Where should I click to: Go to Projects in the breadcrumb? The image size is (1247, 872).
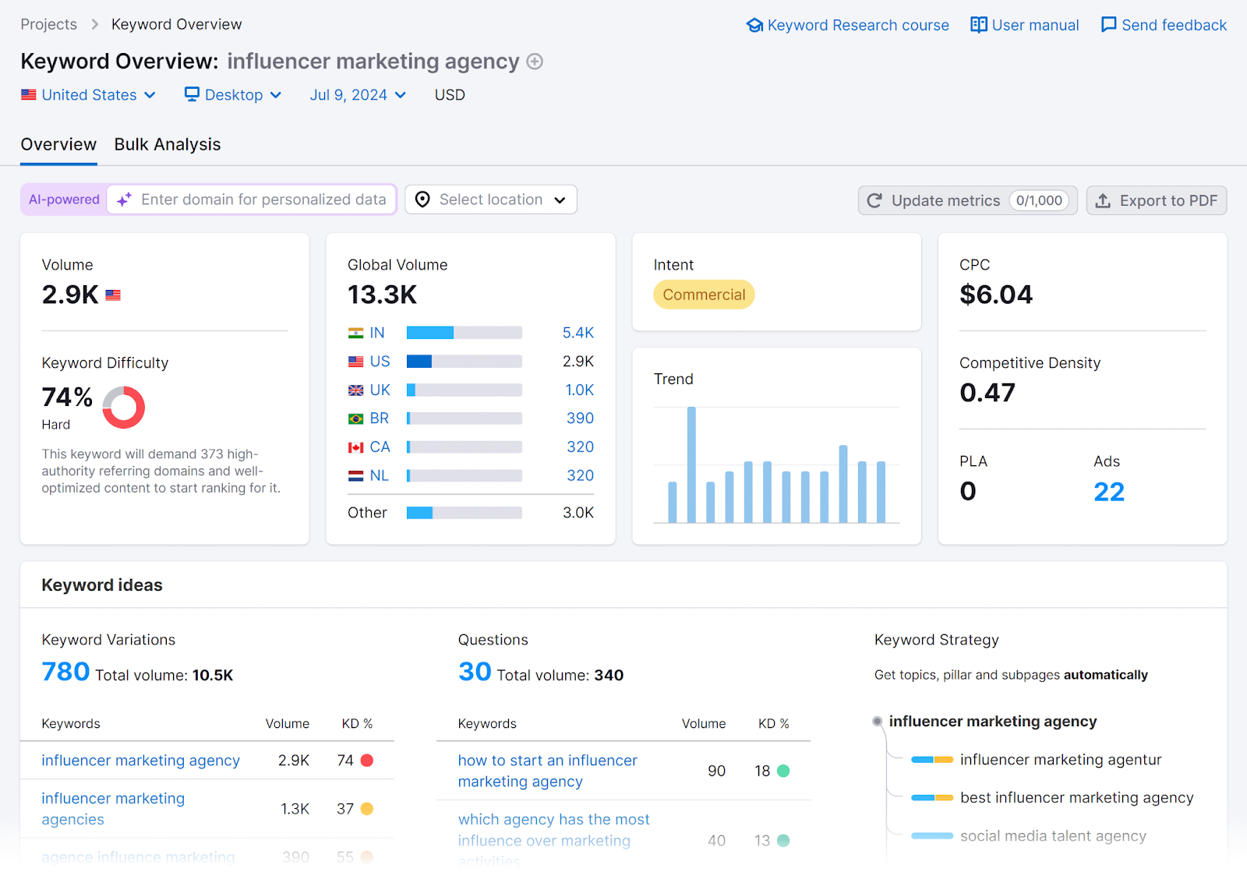(x=49, y=25)
